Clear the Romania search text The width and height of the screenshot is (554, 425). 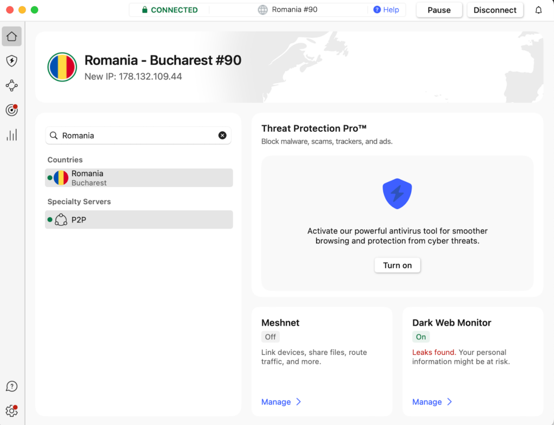click(222, 136)
